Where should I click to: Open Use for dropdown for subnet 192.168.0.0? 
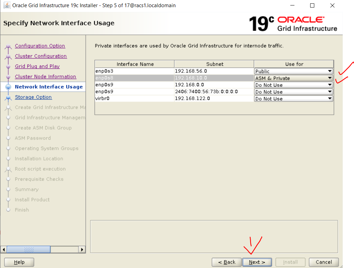click(293, 85)
